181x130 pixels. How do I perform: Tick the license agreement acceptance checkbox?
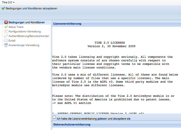(x=54, y=117)
